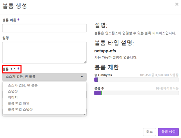
Task: Click the 취소 button
Action: pos(149,132)
